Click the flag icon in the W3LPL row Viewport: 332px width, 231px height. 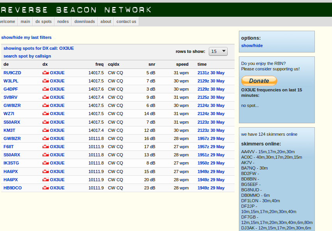[46, 81]
